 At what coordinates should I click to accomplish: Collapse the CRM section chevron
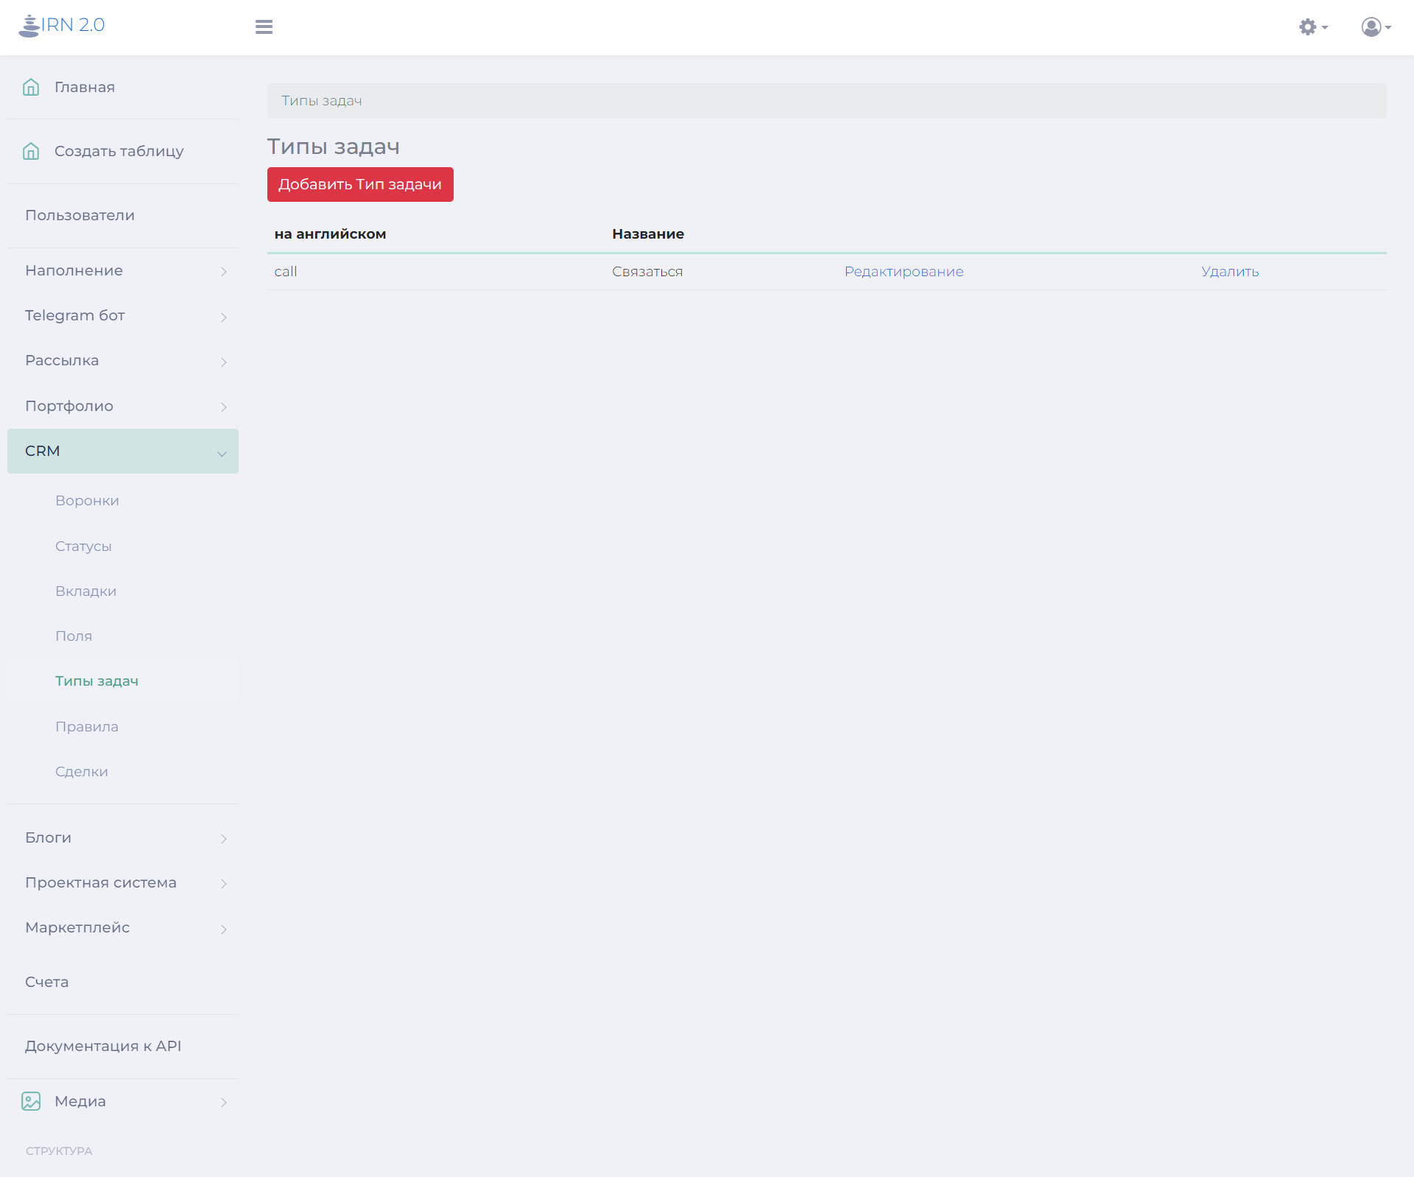[x=222, y=454]
